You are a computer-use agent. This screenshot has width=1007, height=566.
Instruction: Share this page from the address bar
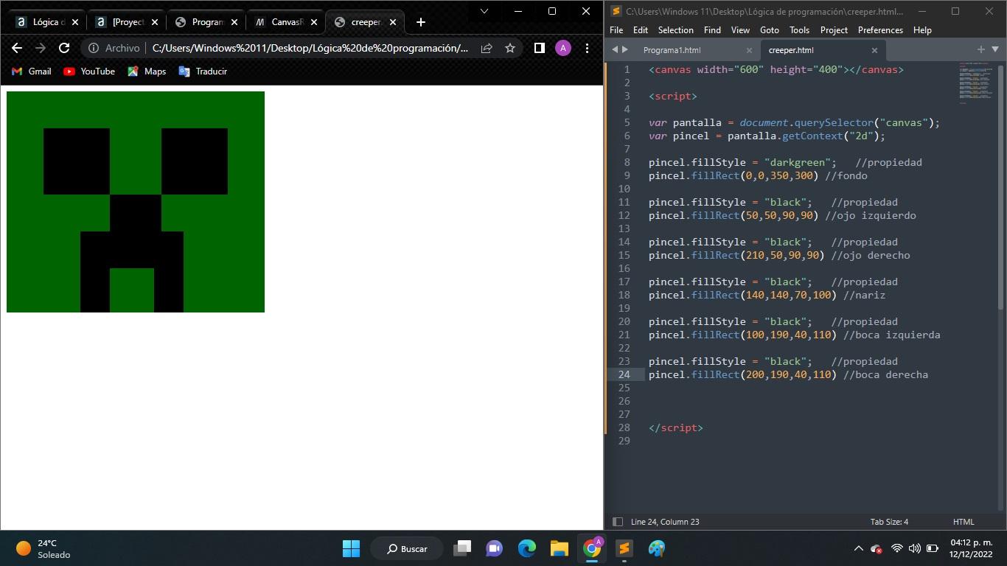pos(487,48)
